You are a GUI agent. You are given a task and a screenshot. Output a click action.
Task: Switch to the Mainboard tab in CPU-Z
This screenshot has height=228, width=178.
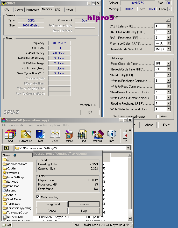pos(32,10)
